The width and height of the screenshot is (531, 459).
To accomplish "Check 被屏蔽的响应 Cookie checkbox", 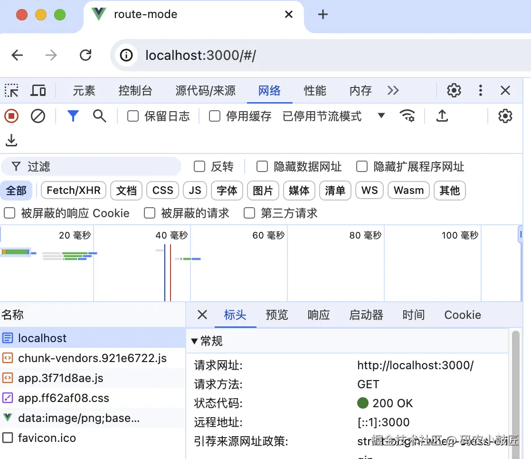I will coord(9,213).
